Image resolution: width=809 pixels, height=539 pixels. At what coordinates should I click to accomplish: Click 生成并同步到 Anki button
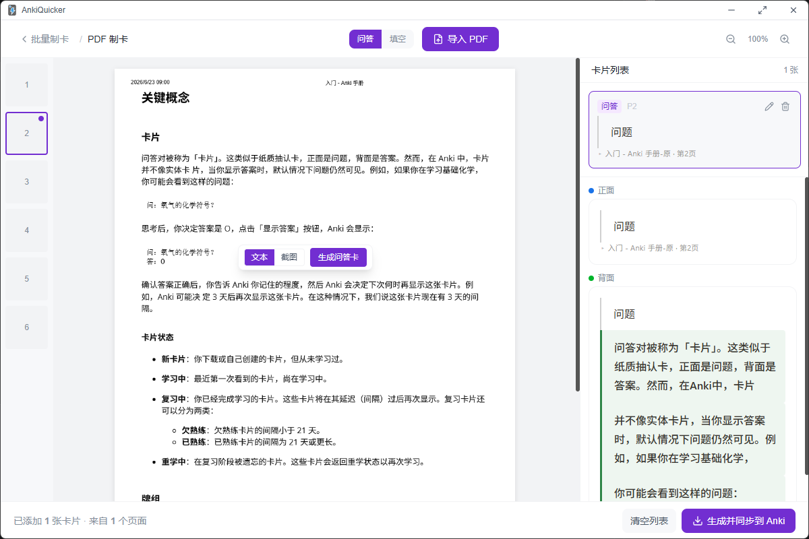[739, 521]
